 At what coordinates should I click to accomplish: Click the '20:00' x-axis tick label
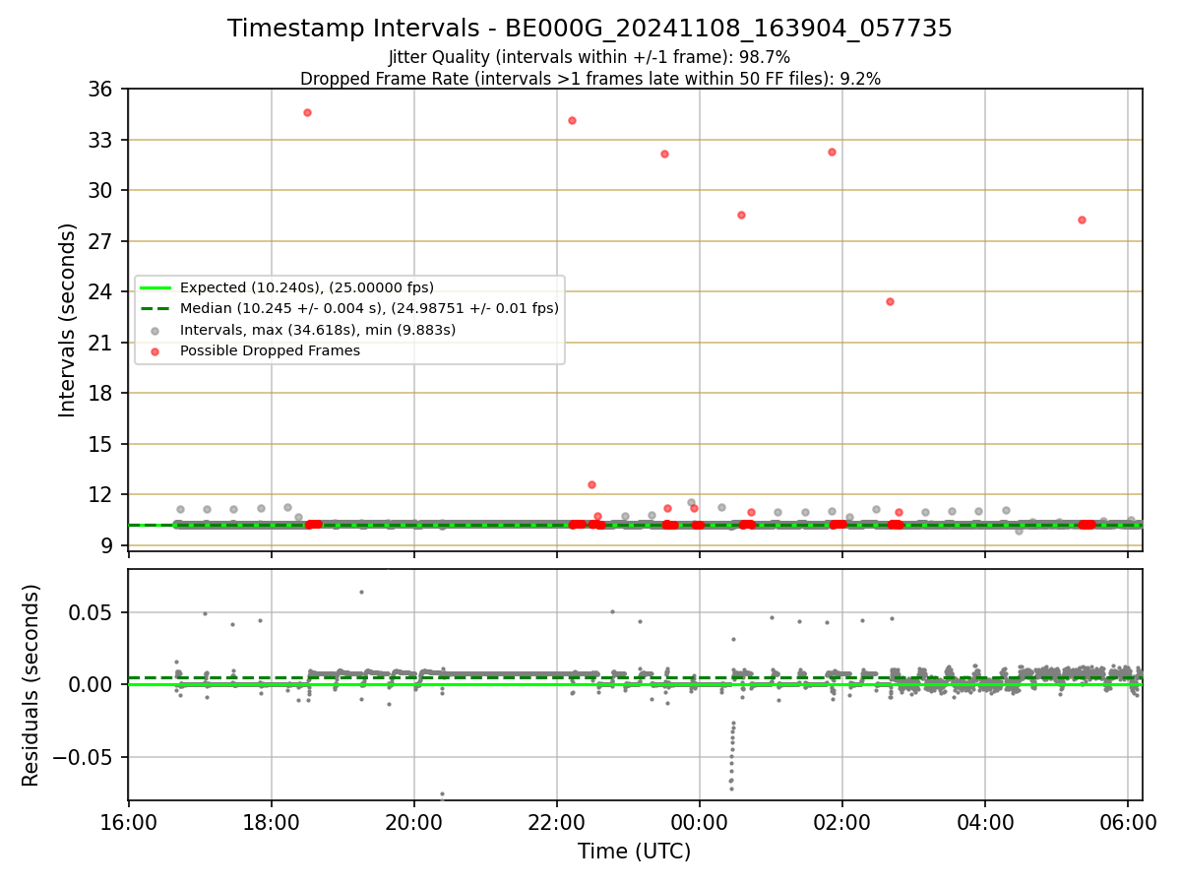[413, 821]
